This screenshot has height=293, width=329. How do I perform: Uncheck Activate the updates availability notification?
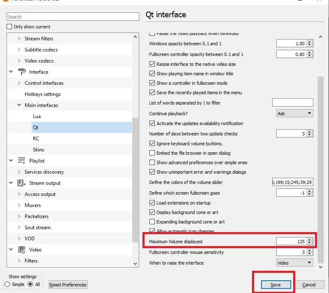tap(152, 123)
